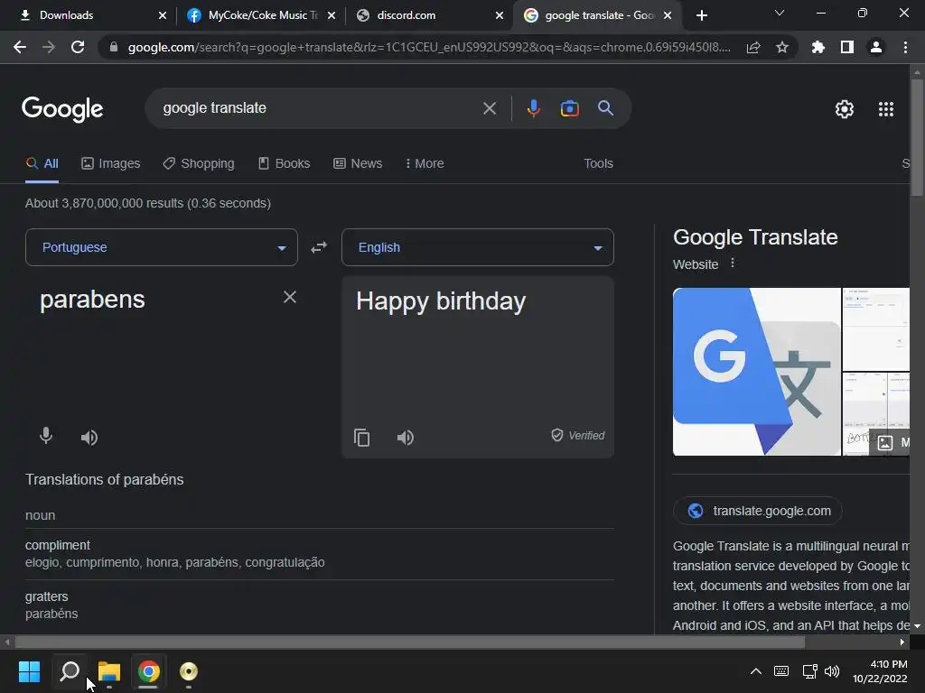The image size is (925, 693).
Task: Click the touch keyboard tray icon
Action: click(781, 671)
